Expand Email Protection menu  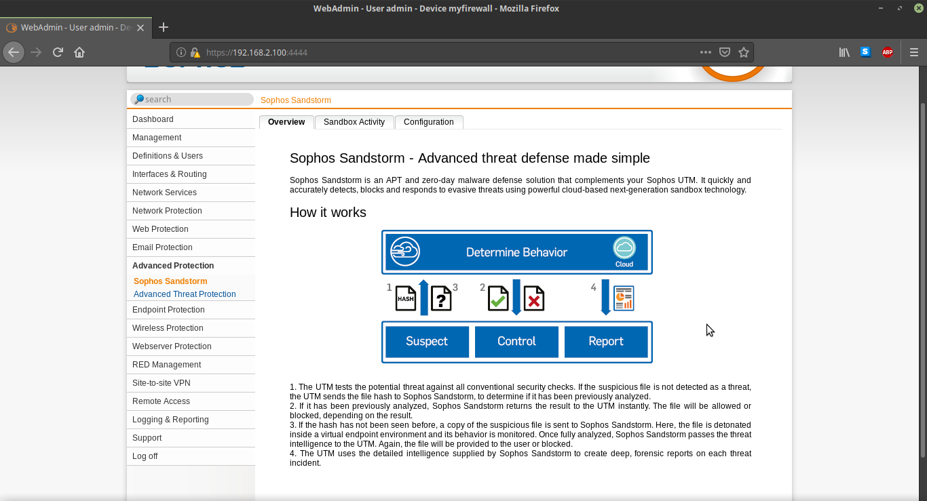tap(191, 247)
